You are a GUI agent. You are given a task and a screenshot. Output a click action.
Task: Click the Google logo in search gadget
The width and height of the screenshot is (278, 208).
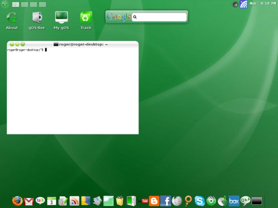119,17
